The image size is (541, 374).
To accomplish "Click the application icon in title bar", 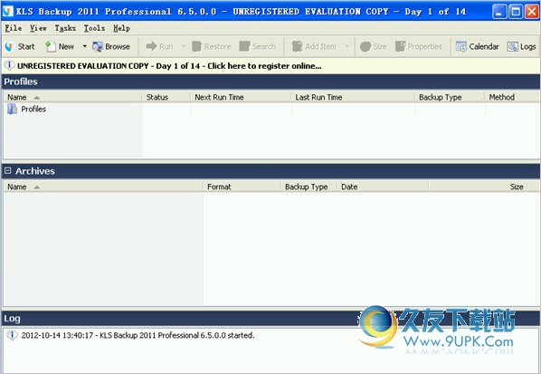I will pyautogui.click(x=7, y=11).
